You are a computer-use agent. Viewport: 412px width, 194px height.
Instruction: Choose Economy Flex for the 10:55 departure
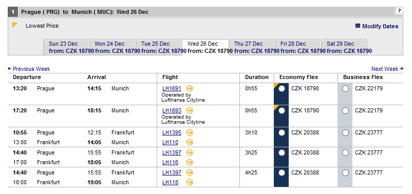click(282, 133)
